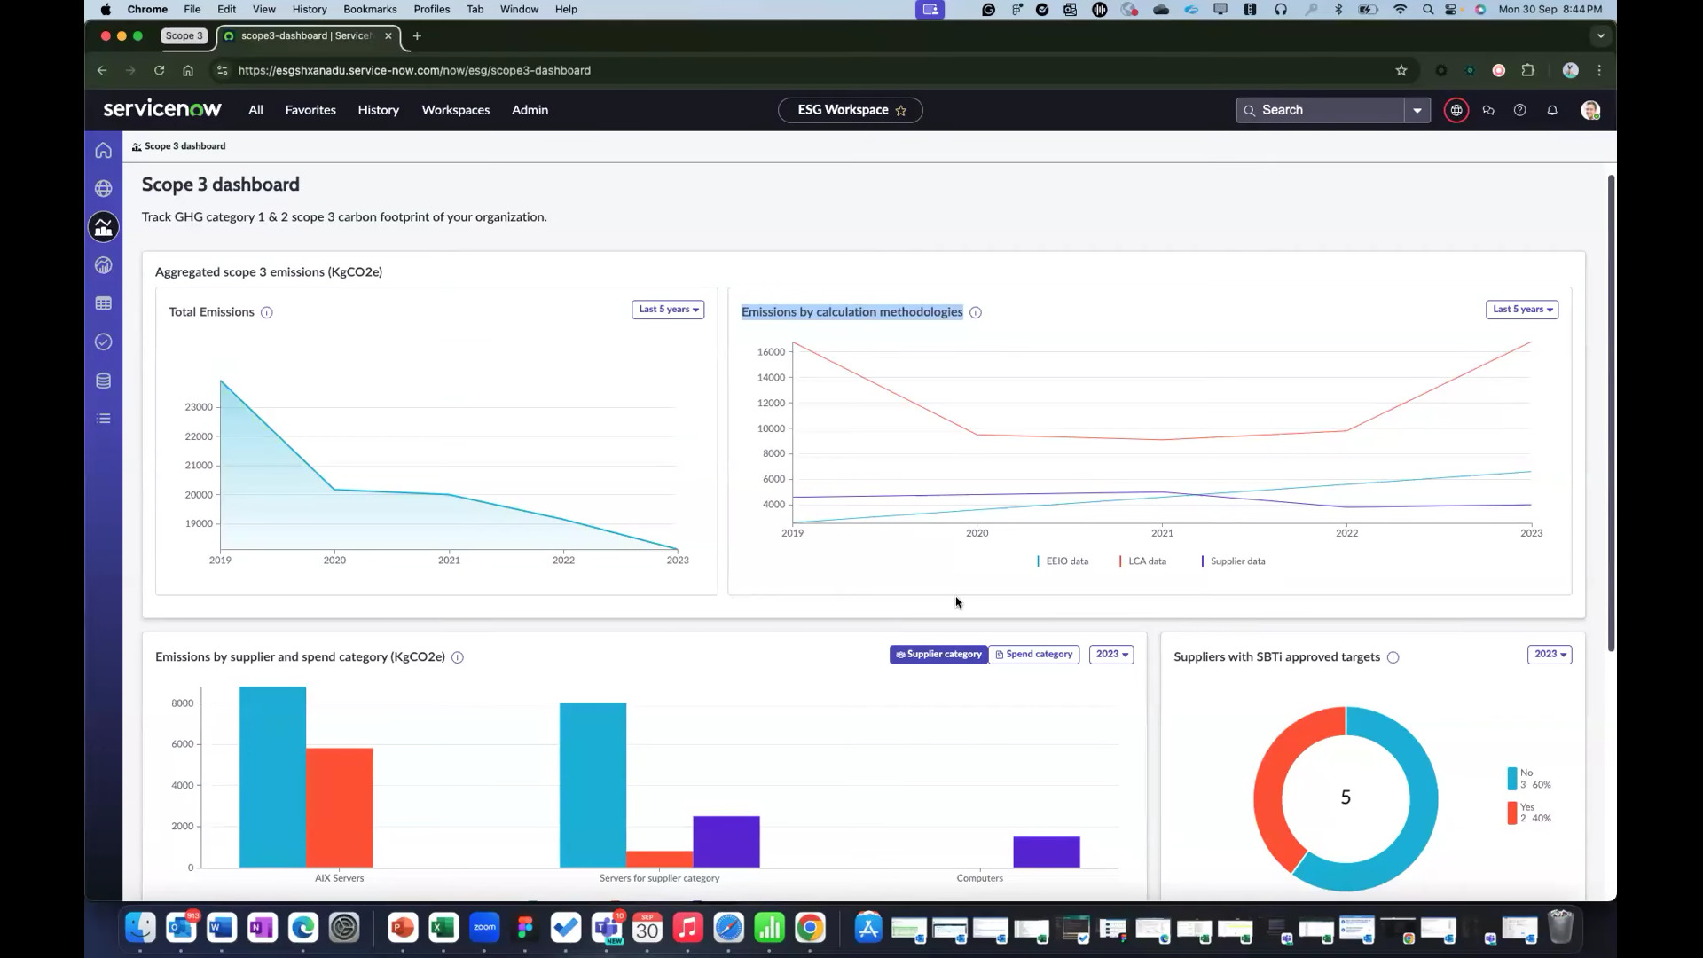Screen dimensions: 1703x958
Task: Click the Scope 3 dashboard breadcrumb link
Action: click(x=184, y=145)
